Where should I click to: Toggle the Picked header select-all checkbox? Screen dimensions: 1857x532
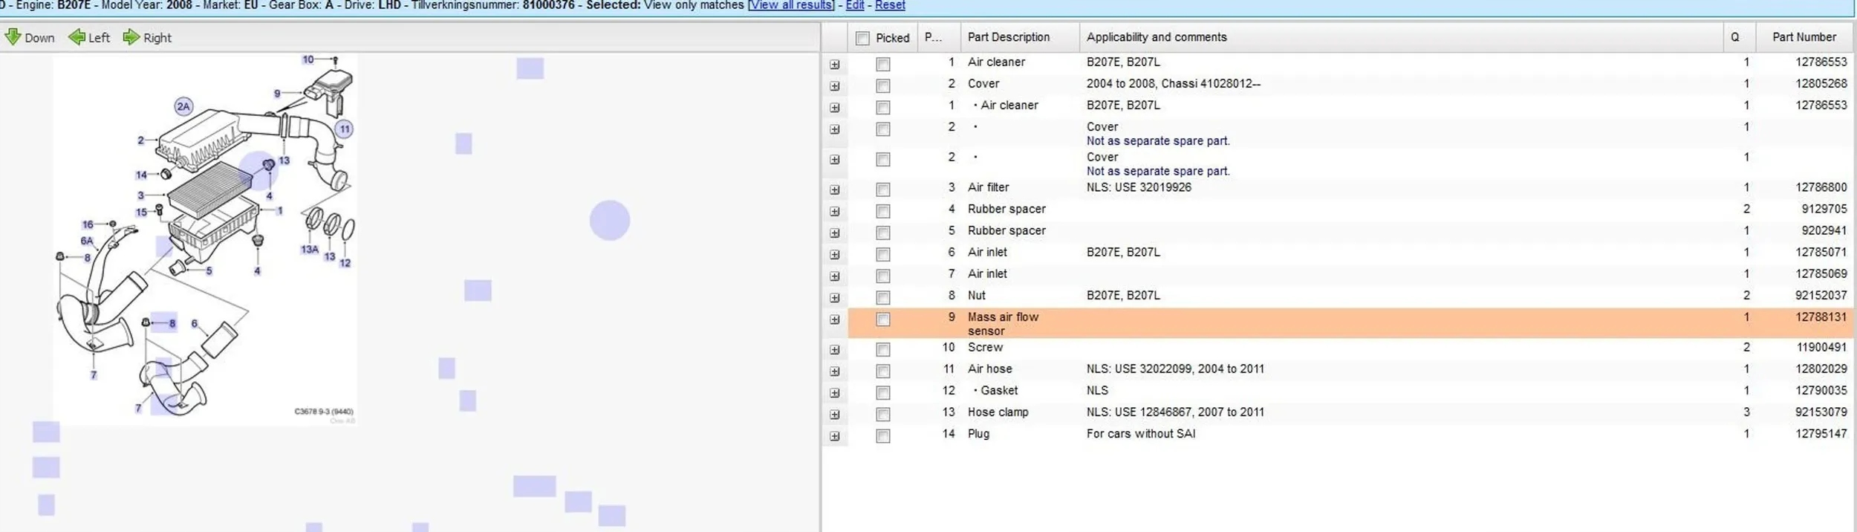(862, 38)
